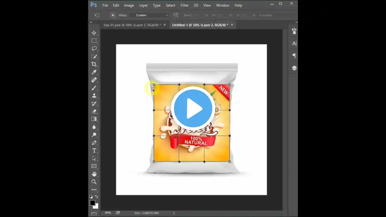Open the View menu
The image size is (386, 217).
pos(207,5)
